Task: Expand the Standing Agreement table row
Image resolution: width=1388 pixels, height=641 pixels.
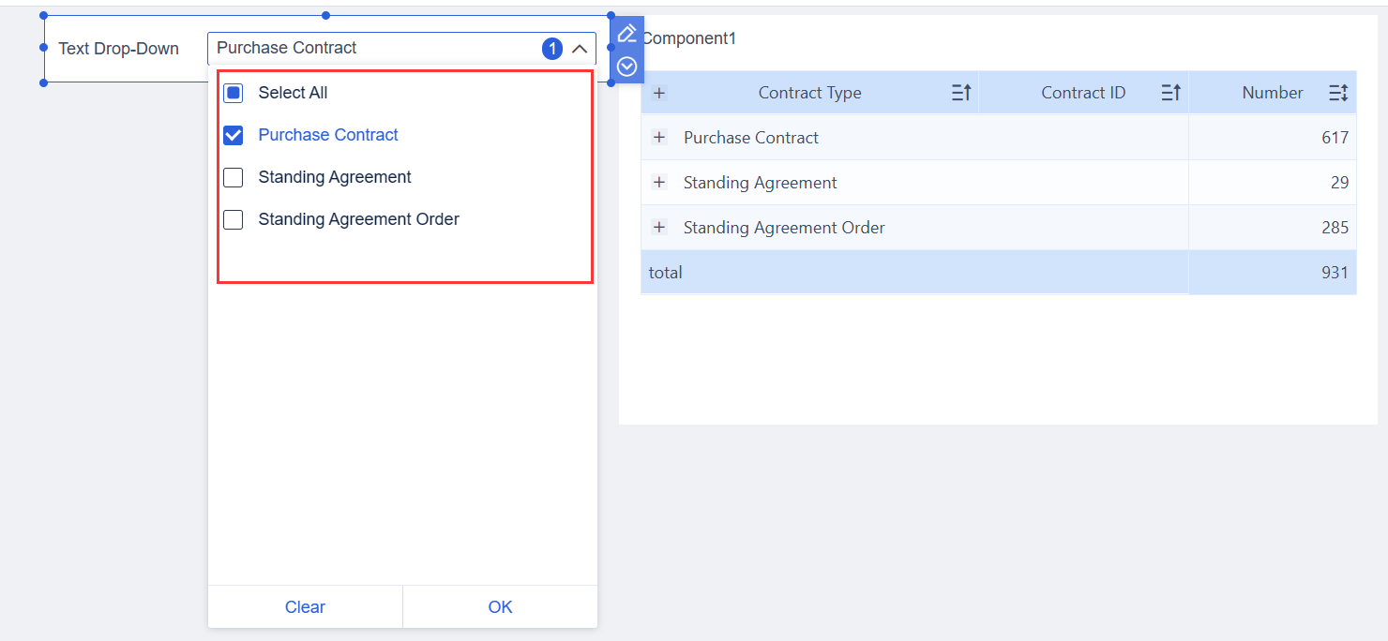Action: [659, 182]
